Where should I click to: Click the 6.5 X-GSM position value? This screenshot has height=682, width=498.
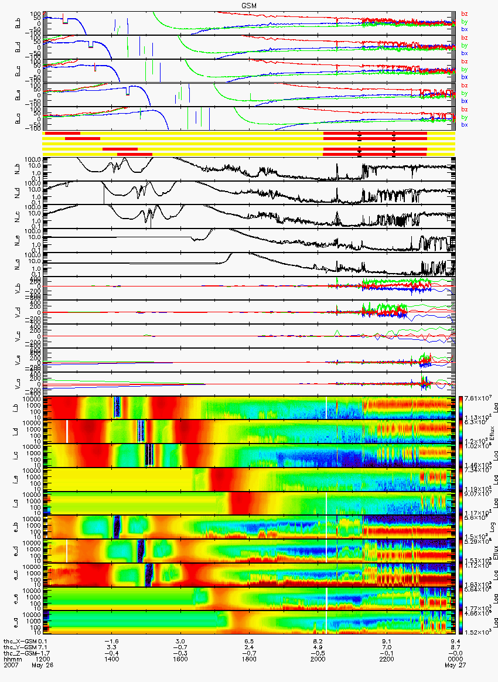tap(249, 641)
